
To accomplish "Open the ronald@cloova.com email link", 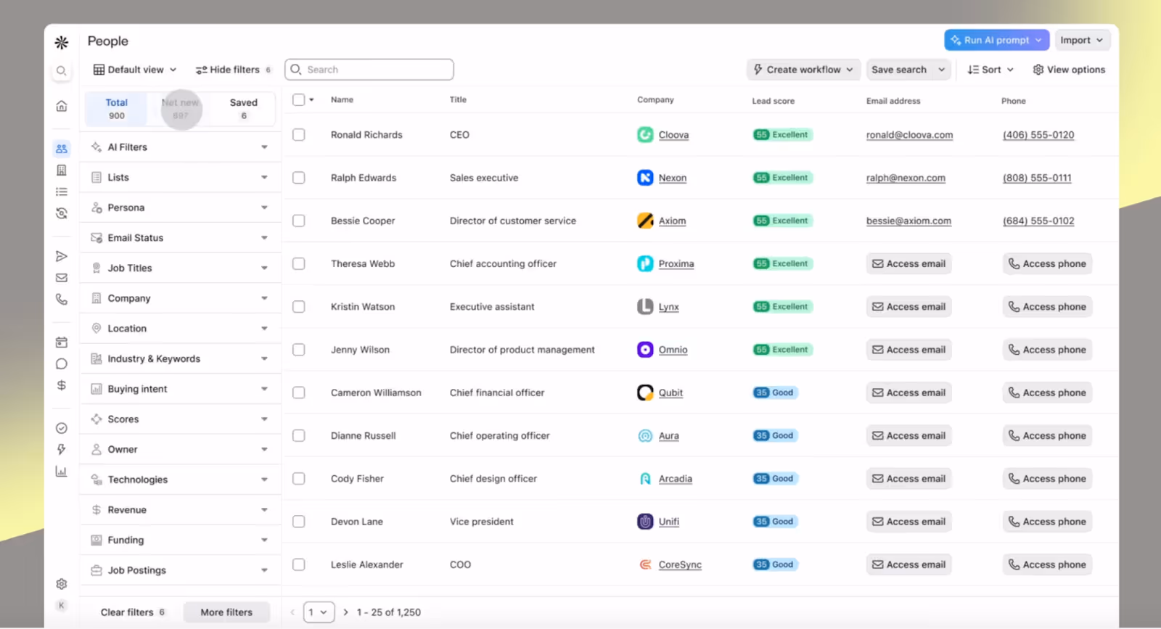I will click(x=909, y=135).
